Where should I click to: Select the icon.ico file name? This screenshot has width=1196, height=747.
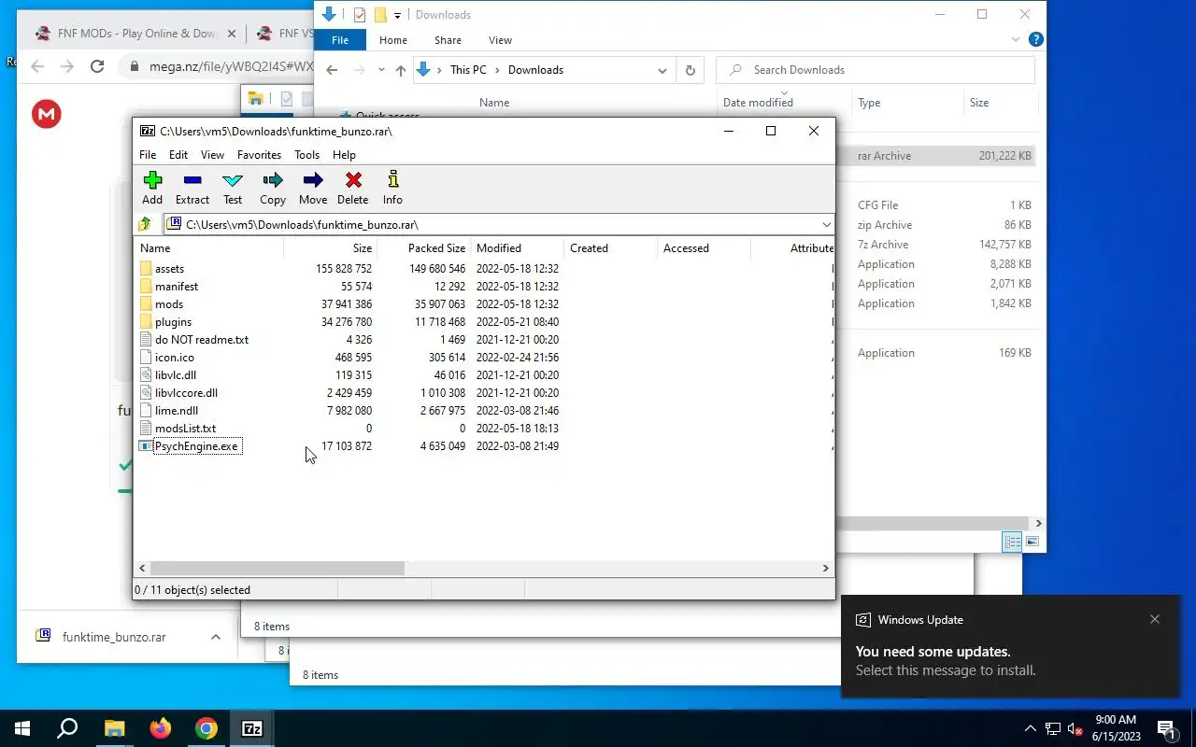click(x=175, y=357)
